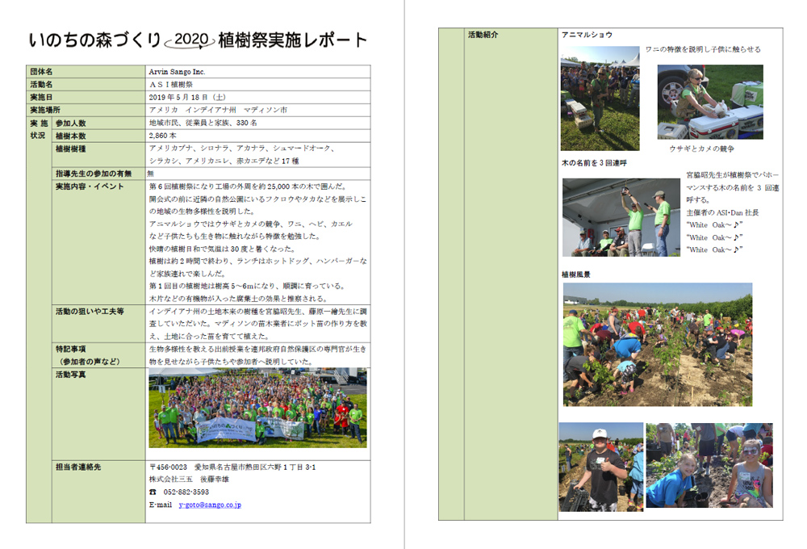Click the 植樹風景 section heading
The image size is (807, 549).
click(576, 274)
